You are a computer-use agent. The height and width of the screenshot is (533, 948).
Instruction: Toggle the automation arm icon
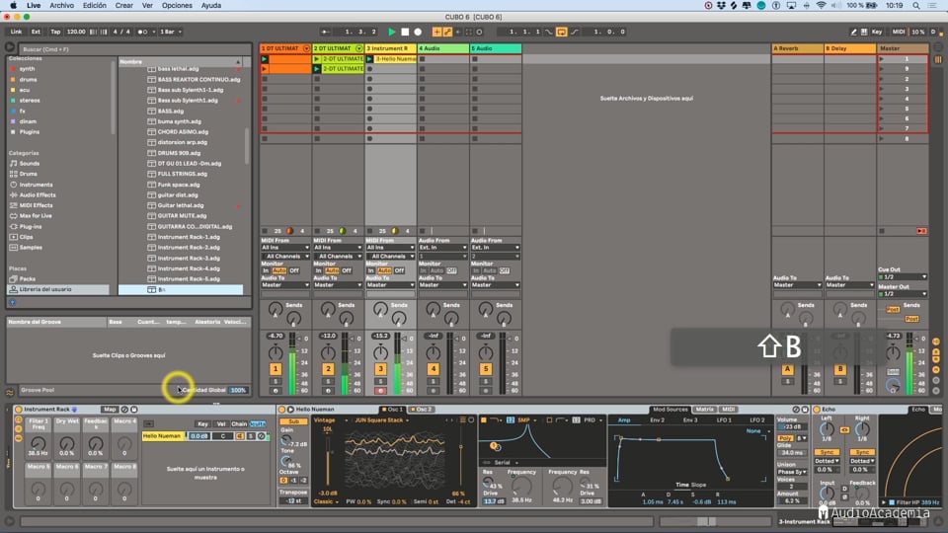click(447, 32)
